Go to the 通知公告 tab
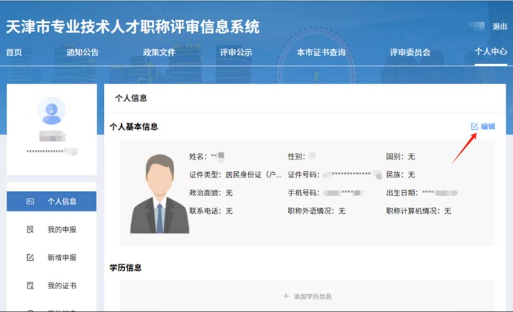Viewport: 513px width, 312px height. tap(82, 53)
